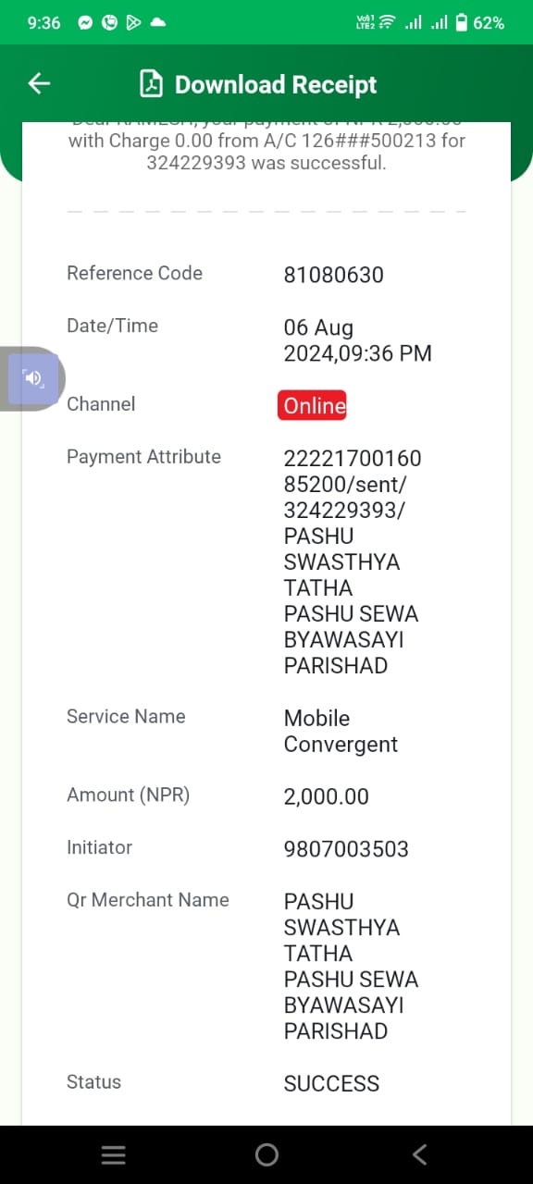The width and height of the screenshot is (533, 1184).
Task: Tap the cloud status bar icon
Action: coord(157,23)
